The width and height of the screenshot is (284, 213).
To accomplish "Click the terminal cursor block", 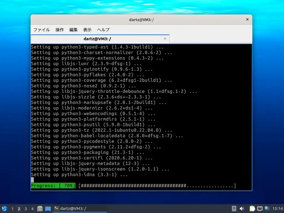I will pyautogui.click(x=32, y=180).
